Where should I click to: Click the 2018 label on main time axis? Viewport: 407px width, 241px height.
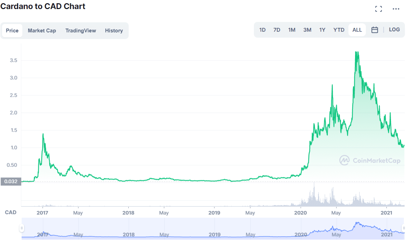tap(128, 213)
